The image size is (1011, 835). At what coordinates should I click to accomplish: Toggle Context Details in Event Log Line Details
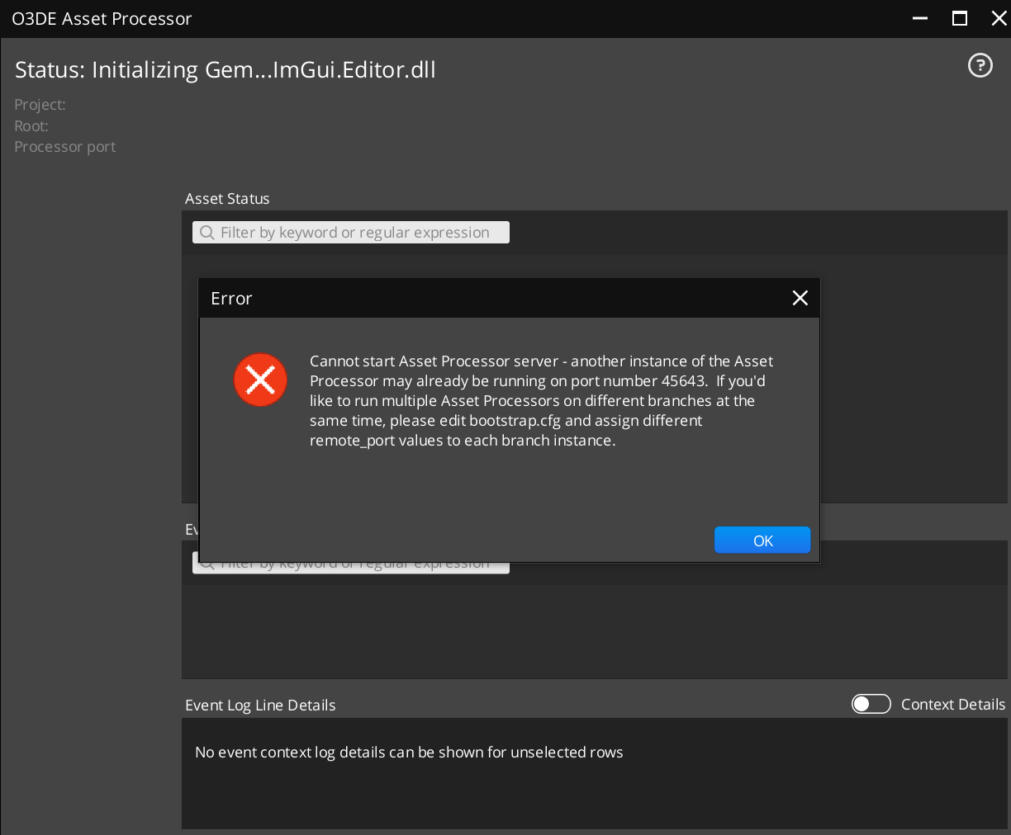(x=871, y=704)
